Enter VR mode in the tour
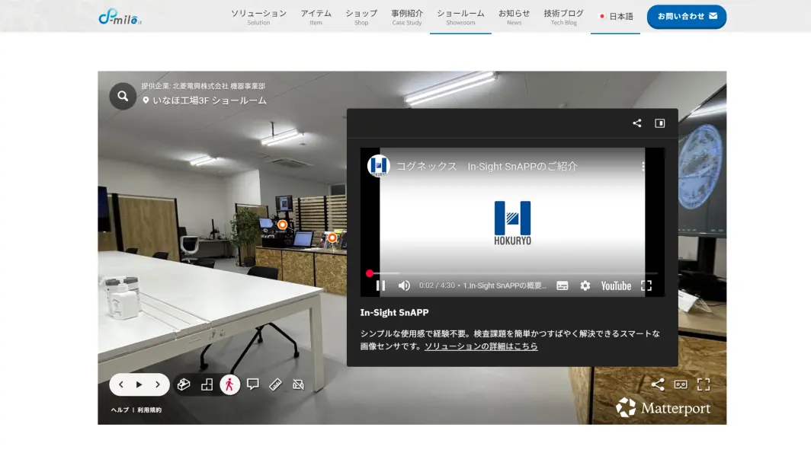 pyautogui.click(x=681, y=384)
